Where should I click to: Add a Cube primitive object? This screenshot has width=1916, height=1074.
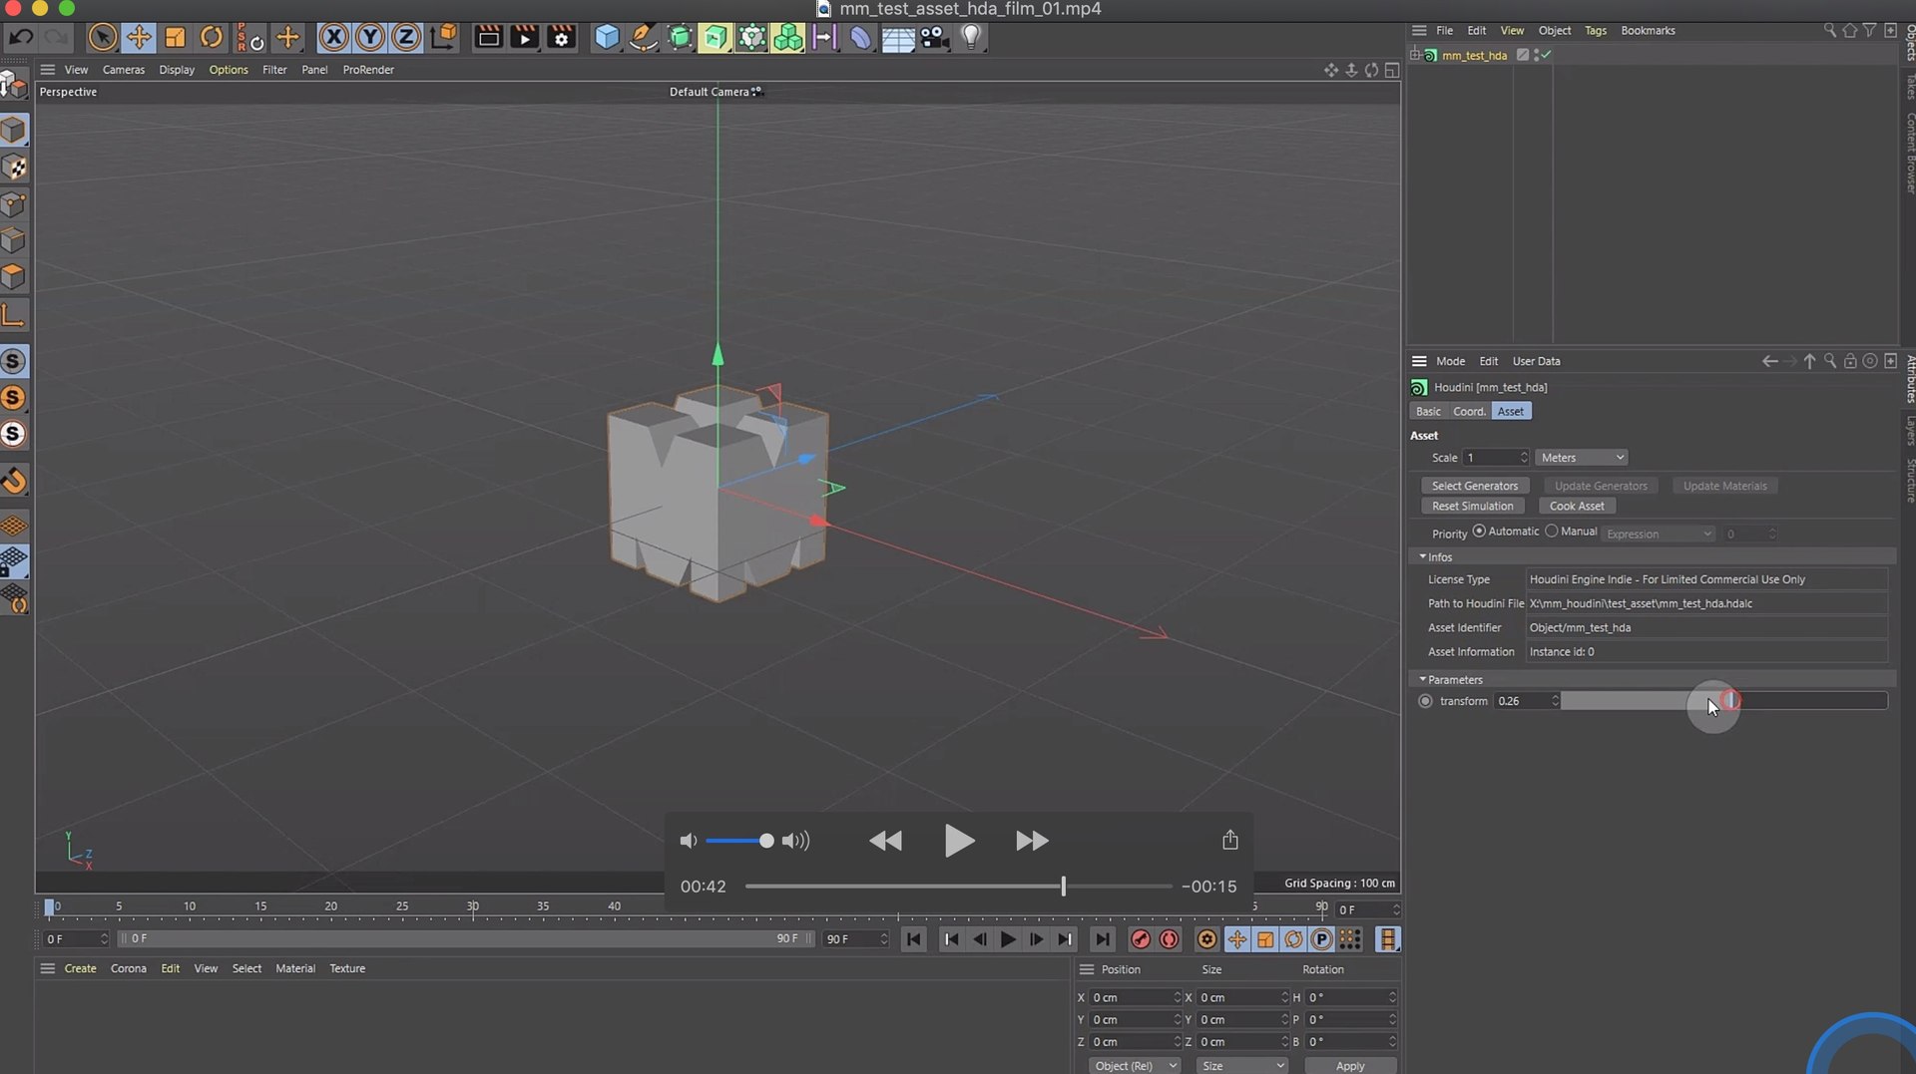coord(607,38)
